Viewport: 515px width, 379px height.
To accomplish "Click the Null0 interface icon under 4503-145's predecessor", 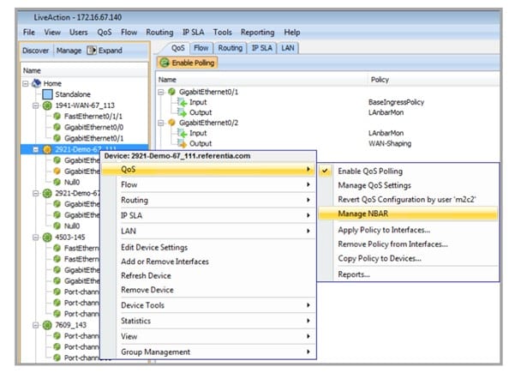I will (57, 226).
